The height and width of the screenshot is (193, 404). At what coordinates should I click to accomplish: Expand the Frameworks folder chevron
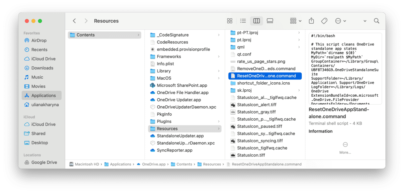coord(219,56)
